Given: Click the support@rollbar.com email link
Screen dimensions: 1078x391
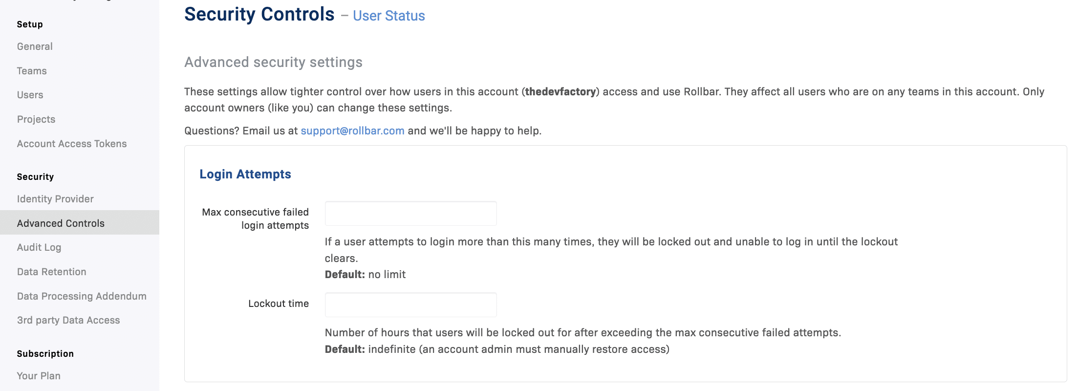Looking at the screenshot, I should point(352,131).
